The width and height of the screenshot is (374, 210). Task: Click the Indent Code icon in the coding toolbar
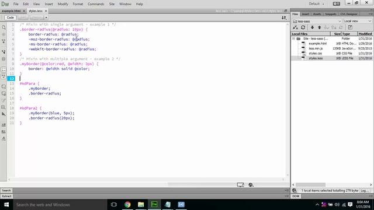4,125
